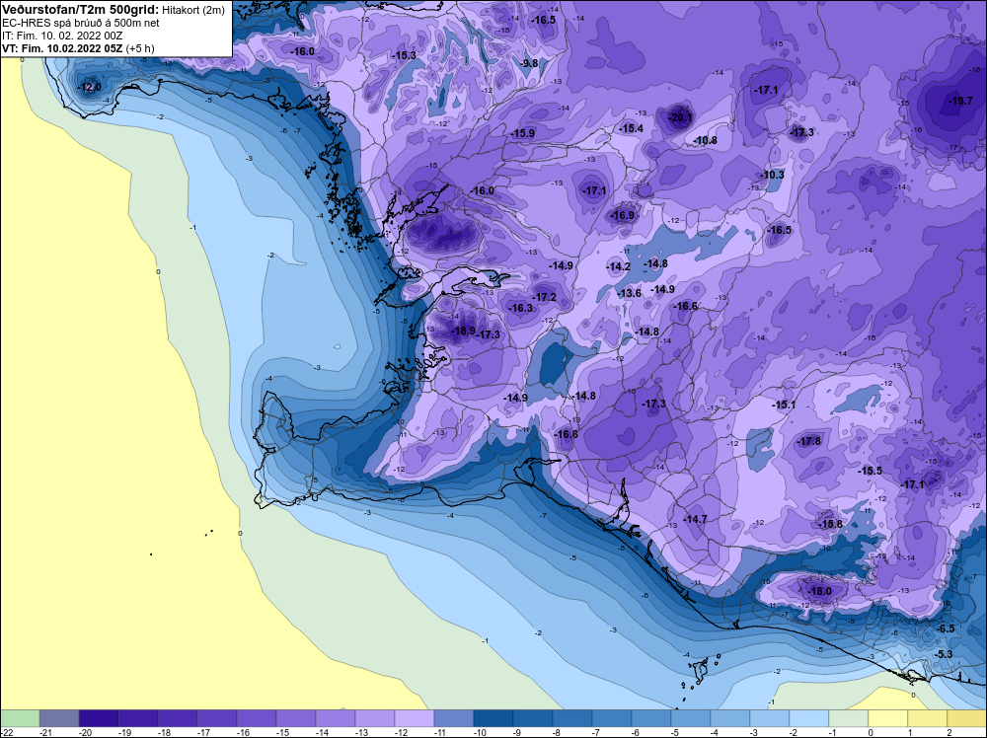Click the -12.0 temperature label
Image resolution: width=987 pixels, height=738 pixels.
(x=89, y=87)
